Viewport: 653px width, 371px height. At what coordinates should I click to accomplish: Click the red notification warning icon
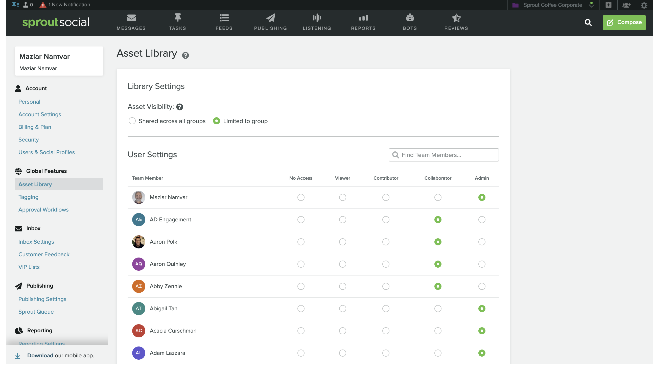tap(43, 5)
